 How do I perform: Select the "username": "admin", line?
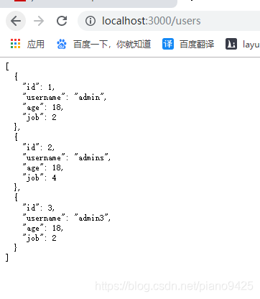point(65,97)
